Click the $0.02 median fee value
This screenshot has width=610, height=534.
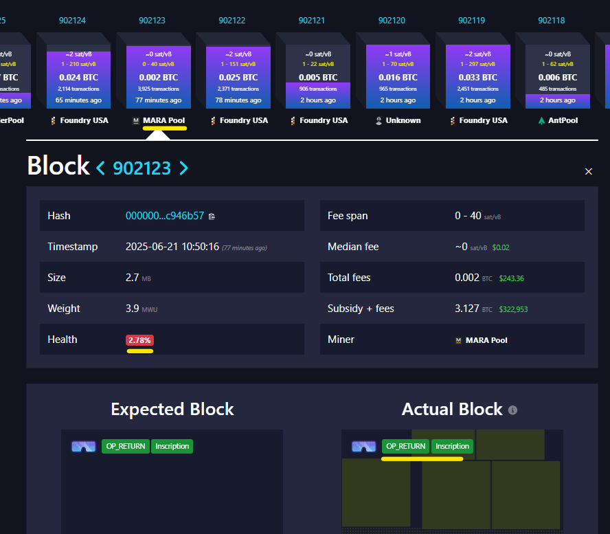click(501, 247)
